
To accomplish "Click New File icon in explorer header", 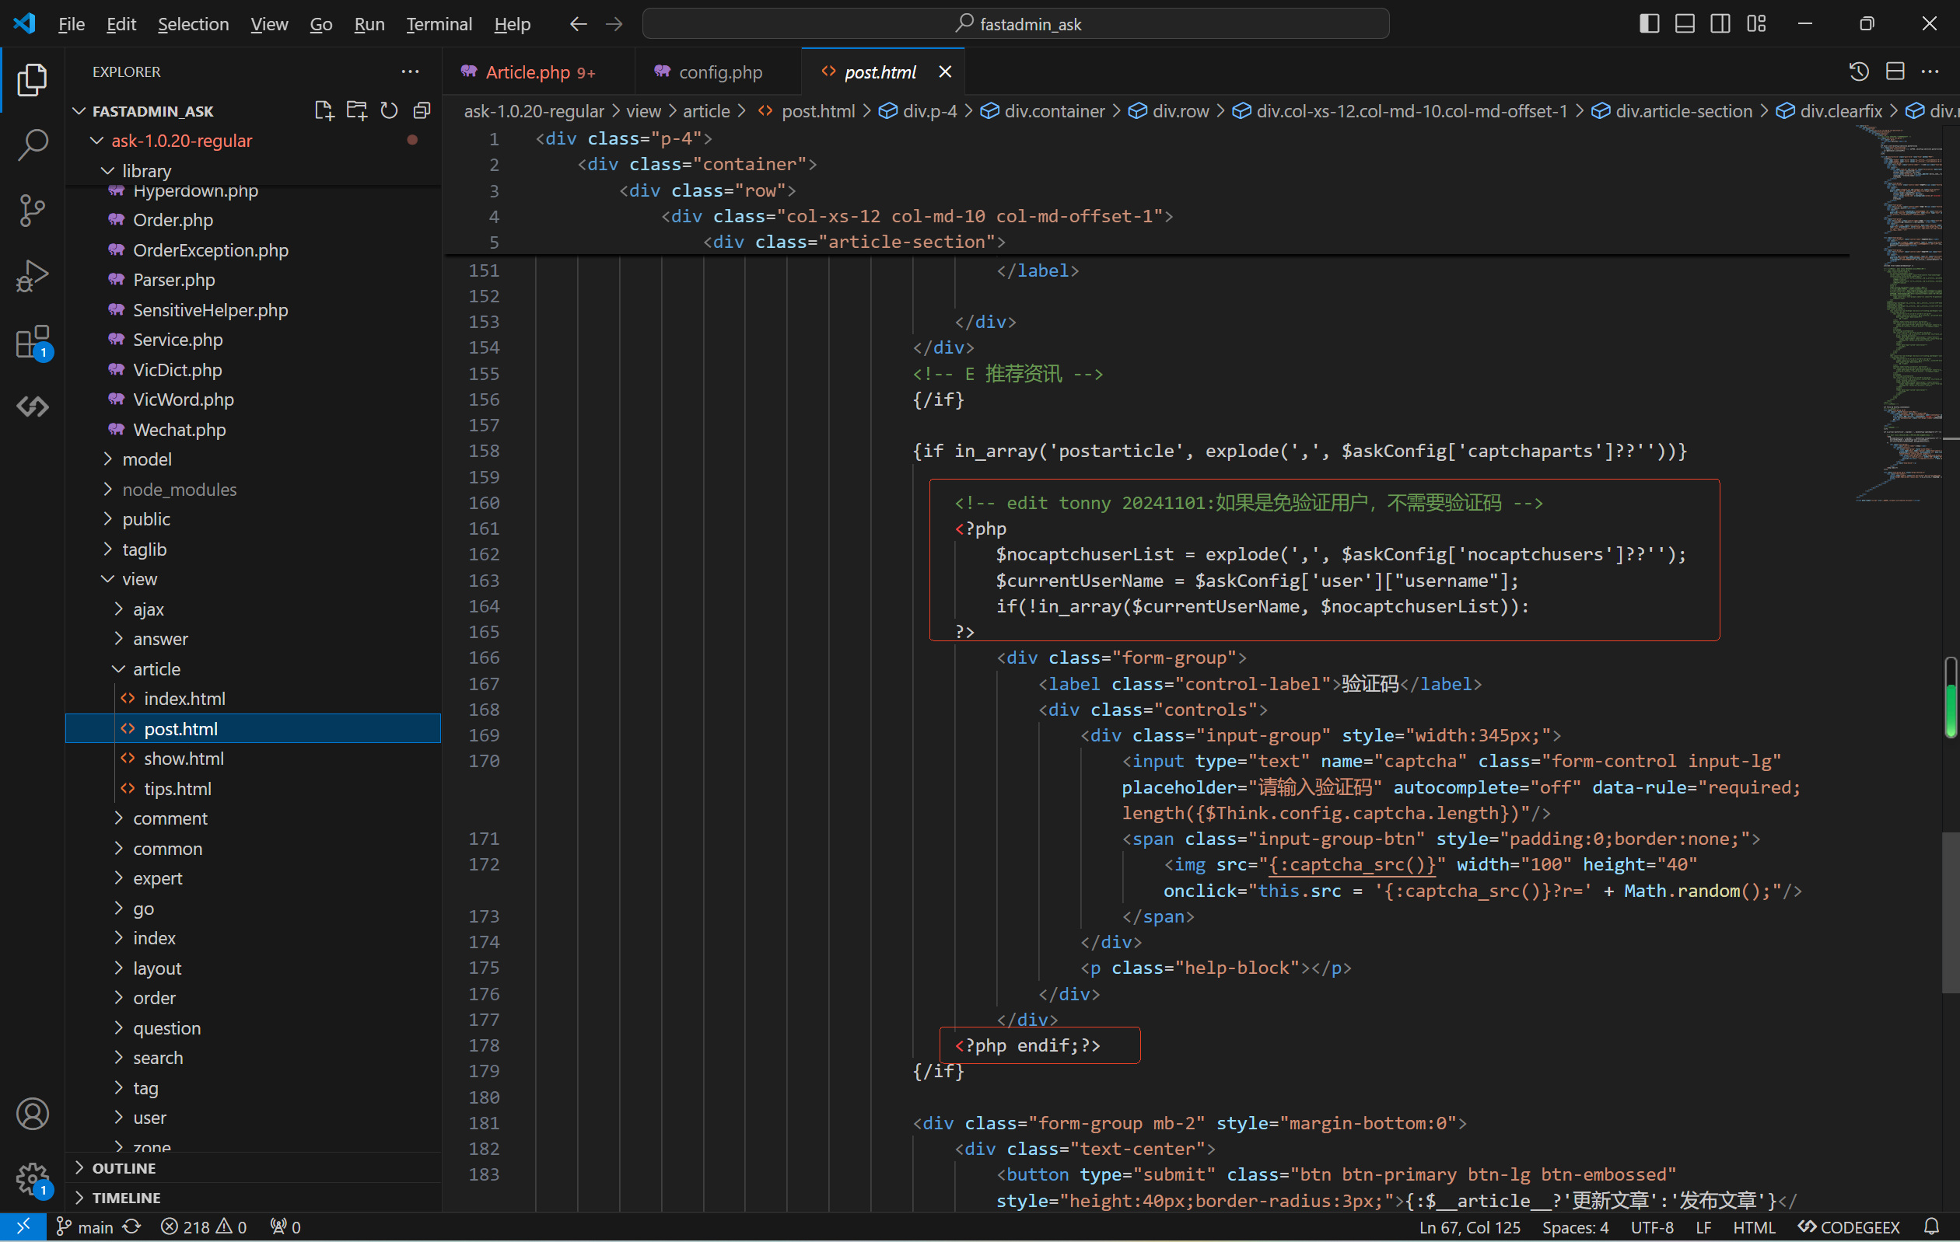I will click(324, 110).
